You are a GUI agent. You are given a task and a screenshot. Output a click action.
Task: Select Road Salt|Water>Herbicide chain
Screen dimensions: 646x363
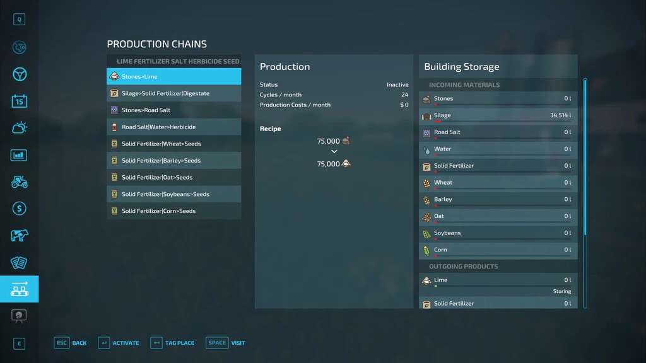coord(173,127)
